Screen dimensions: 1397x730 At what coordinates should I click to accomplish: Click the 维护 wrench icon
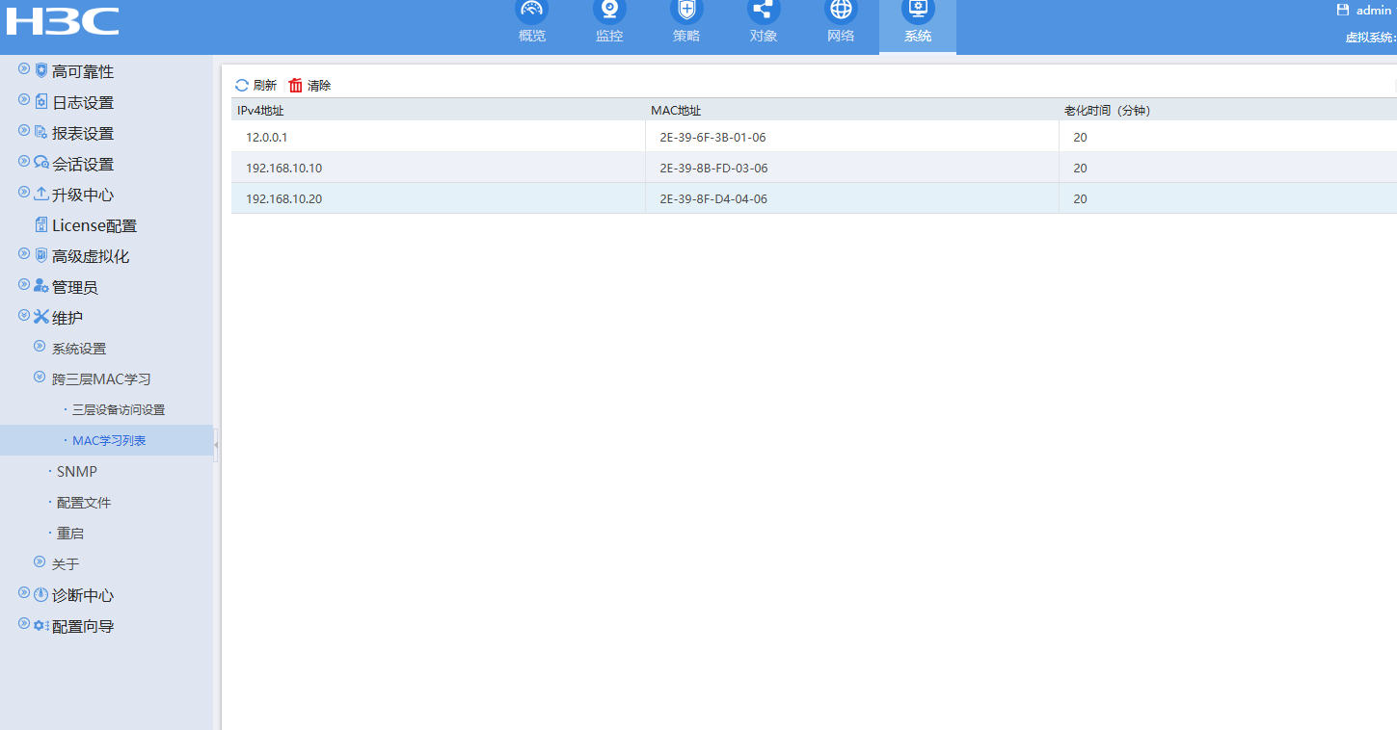(x=41, y=317)
